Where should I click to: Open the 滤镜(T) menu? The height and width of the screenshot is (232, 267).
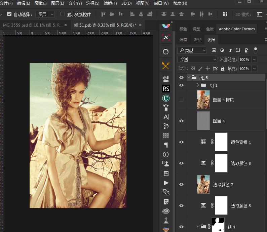[x=110, y=3]
